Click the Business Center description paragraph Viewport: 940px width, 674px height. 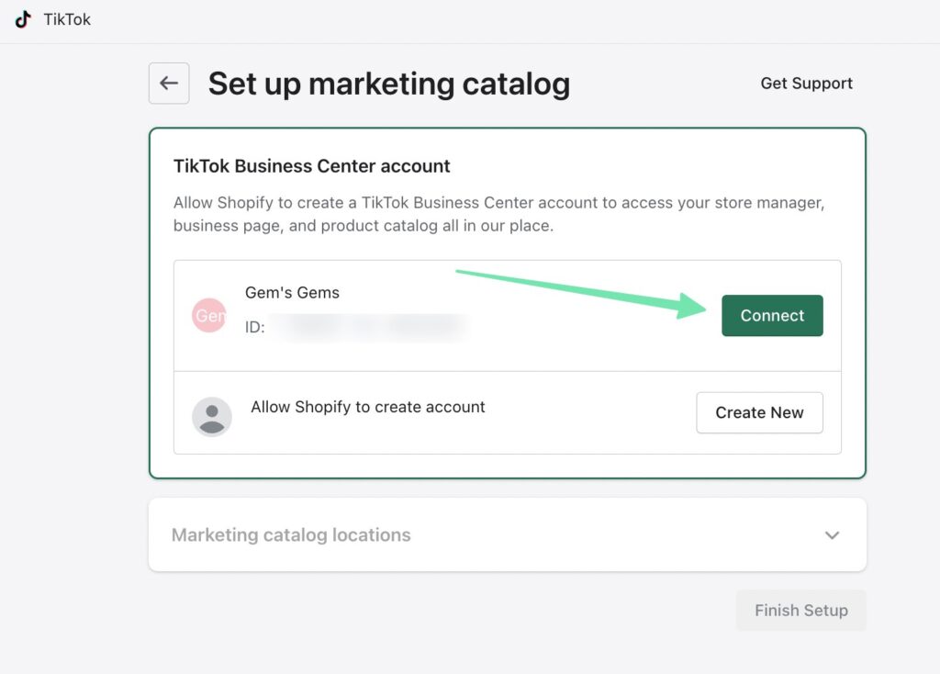point(498,214)
